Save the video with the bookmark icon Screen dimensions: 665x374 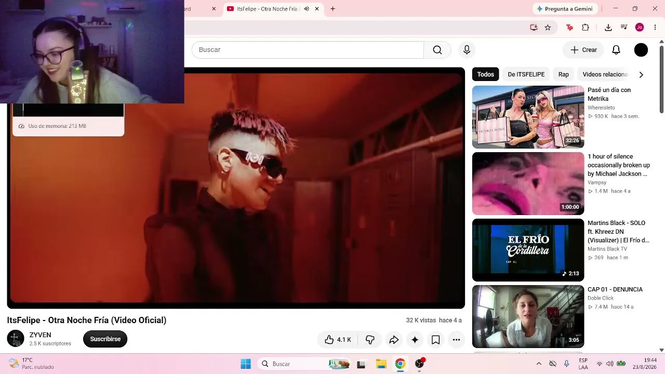435,340
